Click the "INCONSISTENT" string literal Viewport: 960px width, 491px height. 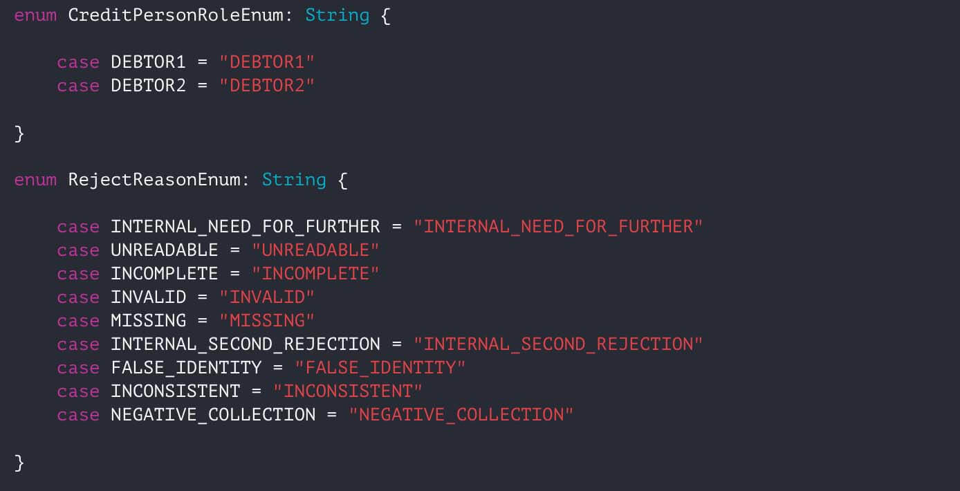(347, 391)
